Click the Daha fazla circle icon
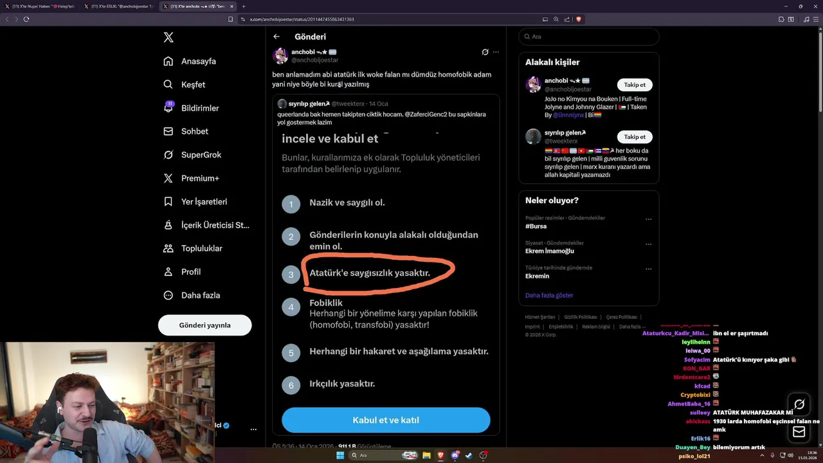This screenshot has width=823, height=463. click(168, 295)
